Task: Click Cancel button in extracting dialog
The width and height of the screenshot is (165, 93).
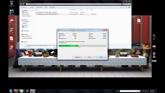Action: 101,57
